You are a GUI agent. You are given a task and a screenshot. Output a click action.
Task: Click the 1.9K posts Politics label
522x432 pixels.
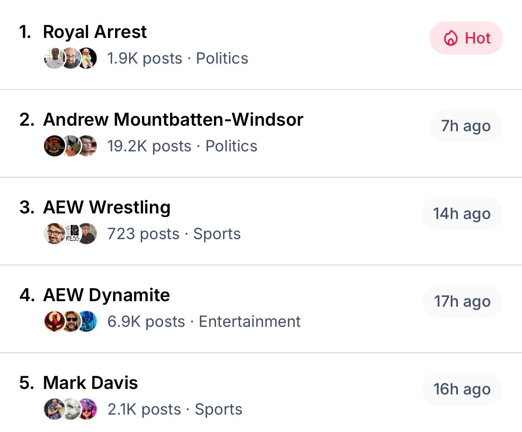tap(178, 58)
